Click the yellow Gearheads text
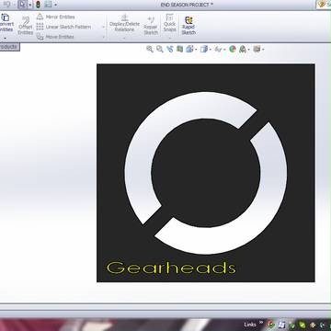The width and height of the screenshot is (331, 331). pos(171,268)
